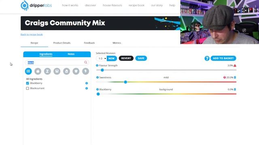Select the Ingredients panel tab

[46, 54]
